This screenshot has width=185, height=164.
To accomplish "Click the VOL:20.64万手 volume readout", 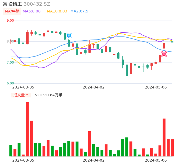I will pyautogui.click(x=49, y=95).
